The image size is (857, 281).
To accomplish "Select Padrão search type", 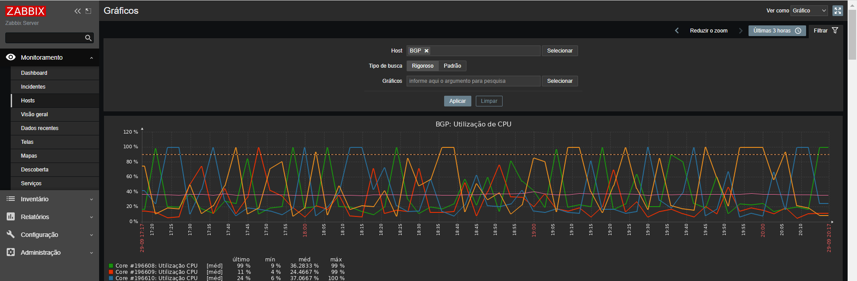I will pyautogui.click(x=452, y=66).
